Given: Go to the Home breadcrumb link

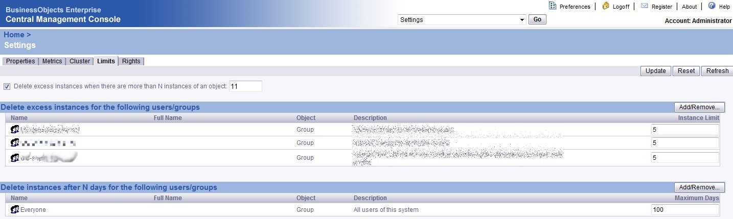Looking at the screenshot, I should point(14,35).
